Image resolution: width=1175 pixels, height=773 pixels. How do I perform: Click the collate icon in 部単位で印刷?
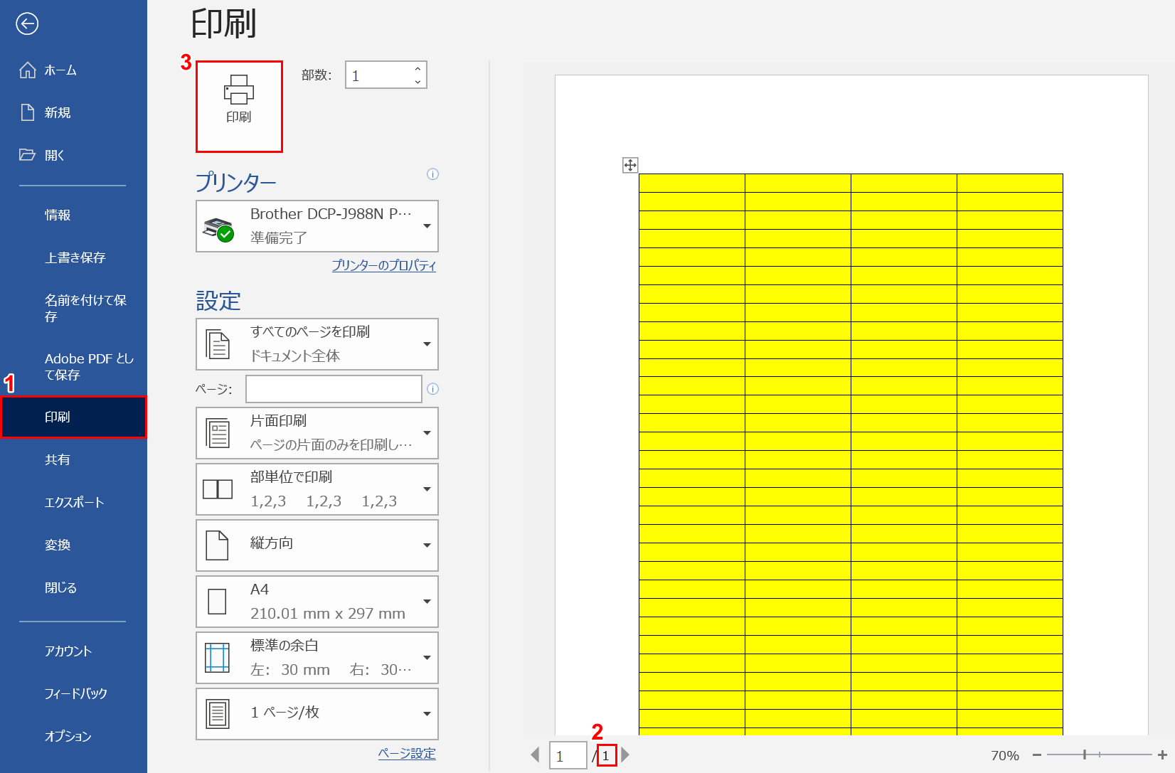coord(218,489)
